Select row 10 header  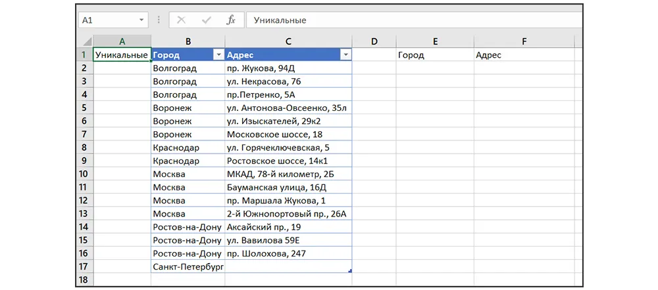point(84,175)
